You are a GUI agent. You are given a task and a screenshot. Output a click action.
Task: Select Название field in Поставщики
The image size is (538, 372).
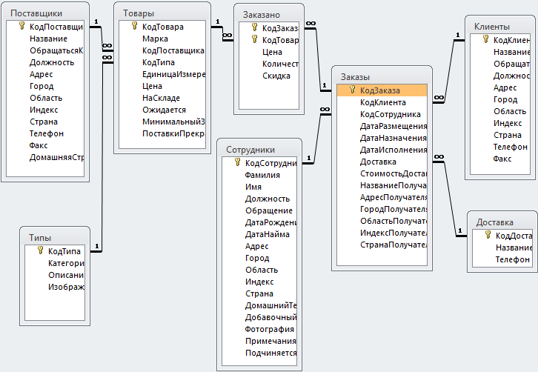tap(45, 39)
